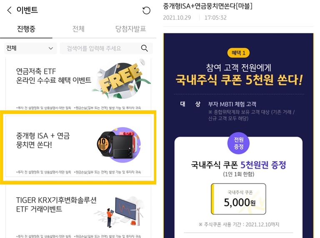This screenshot has height=238, width=320.
Task: Switch to the 전체 tab
Action: (x=78, y=29)
